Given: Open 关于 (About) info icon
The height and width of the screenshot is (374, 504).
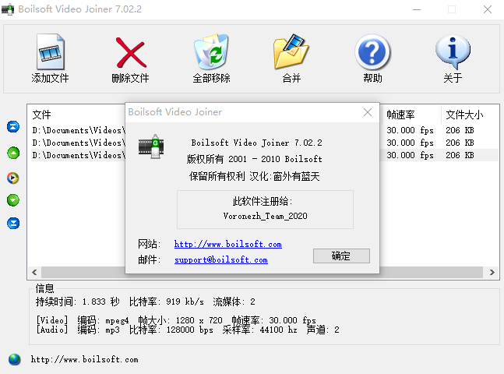Looking at the screenshot, I should 453,51.
